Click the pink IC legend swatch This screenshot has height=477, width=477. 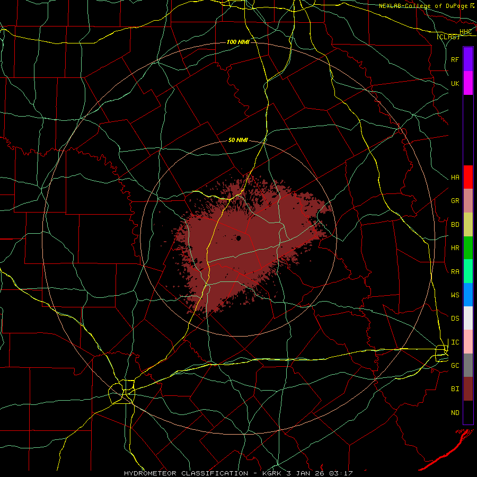tap(468, 342)
